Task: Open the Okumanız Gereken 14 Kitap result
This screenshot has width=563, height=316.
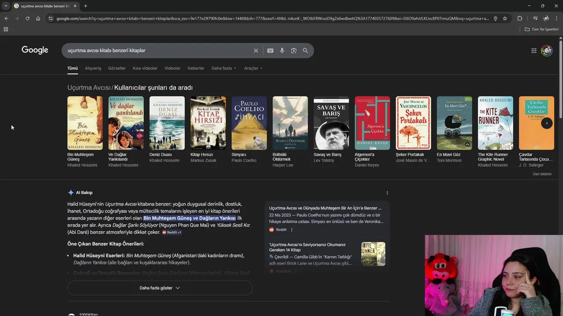Action: [307, 247]
